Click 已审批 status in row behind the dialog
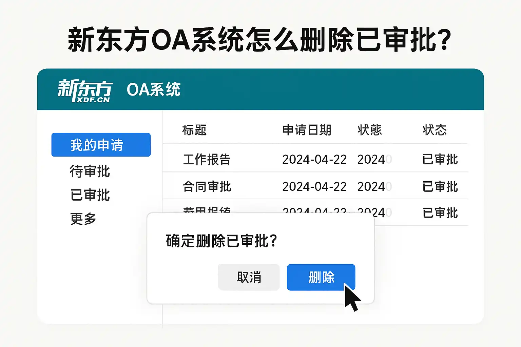The width and height of the screenshot is (521, 347). pos(440,213)
